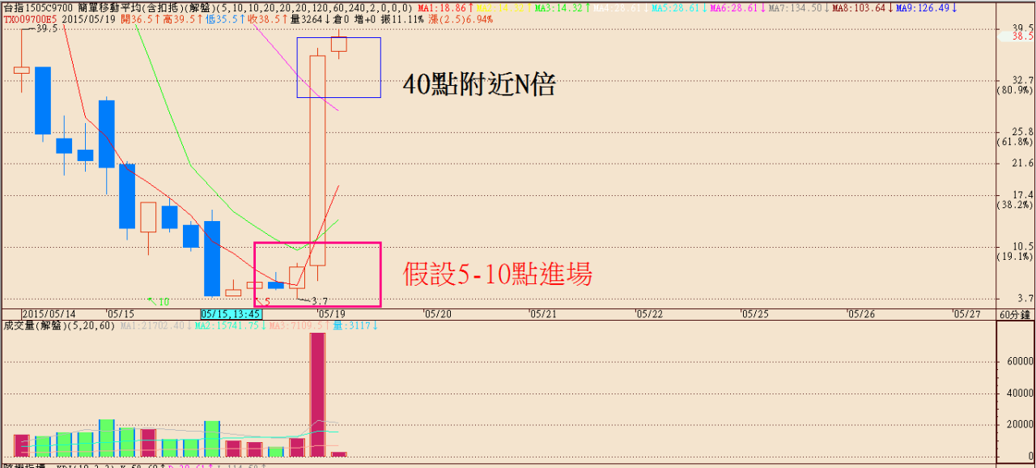Click the 2015/05/14 date on time axis
This screenshot has width=1036, height=468.
[x=49, y=313]
